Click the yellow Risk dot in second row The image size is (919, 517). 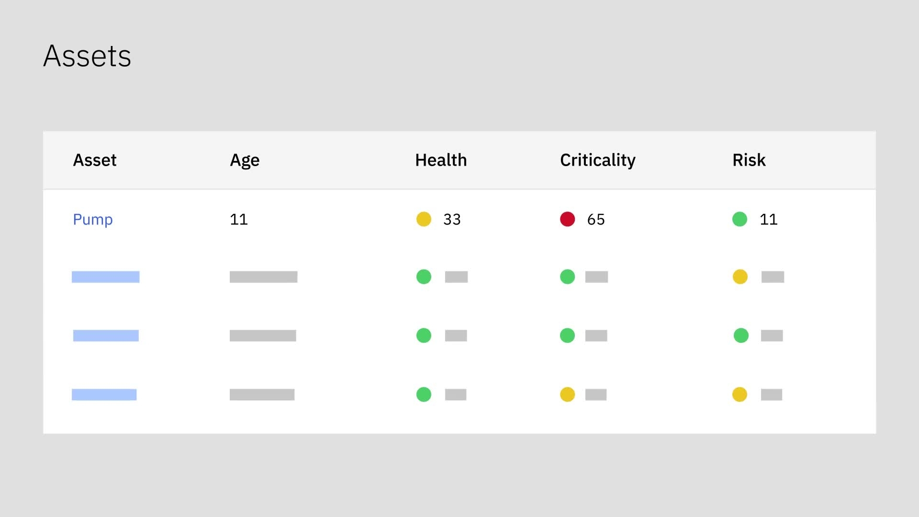pyautogui.click(x=740, y=277)
